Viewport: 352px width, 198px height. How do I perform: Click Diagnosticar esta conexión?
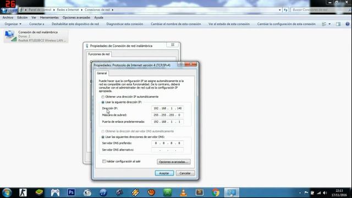pyautogui.click(x=125, y=24)
